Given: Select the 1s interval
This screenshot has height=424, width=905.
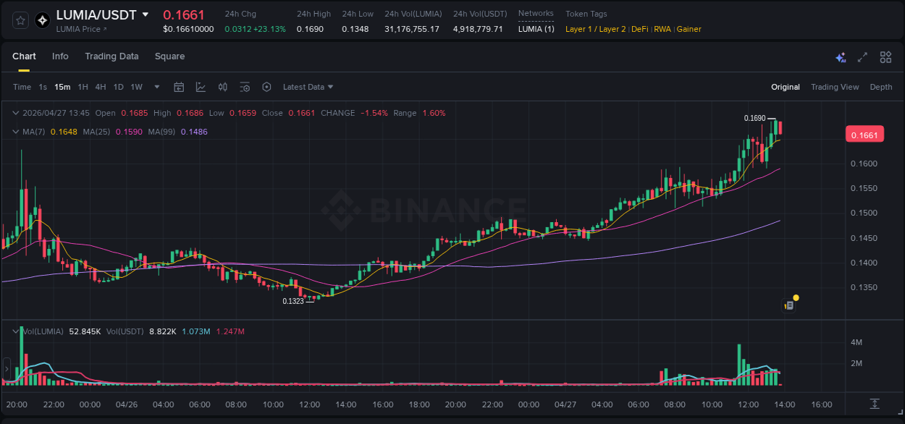Looking at the screenshot, I should [43, 87].
